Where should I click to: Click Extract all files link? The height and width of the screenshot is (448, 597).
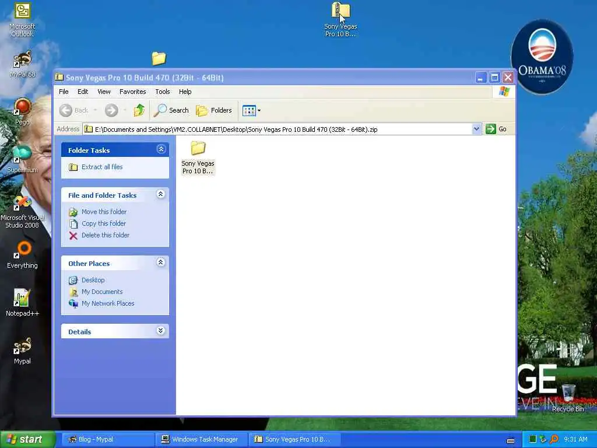coord(102,167)
